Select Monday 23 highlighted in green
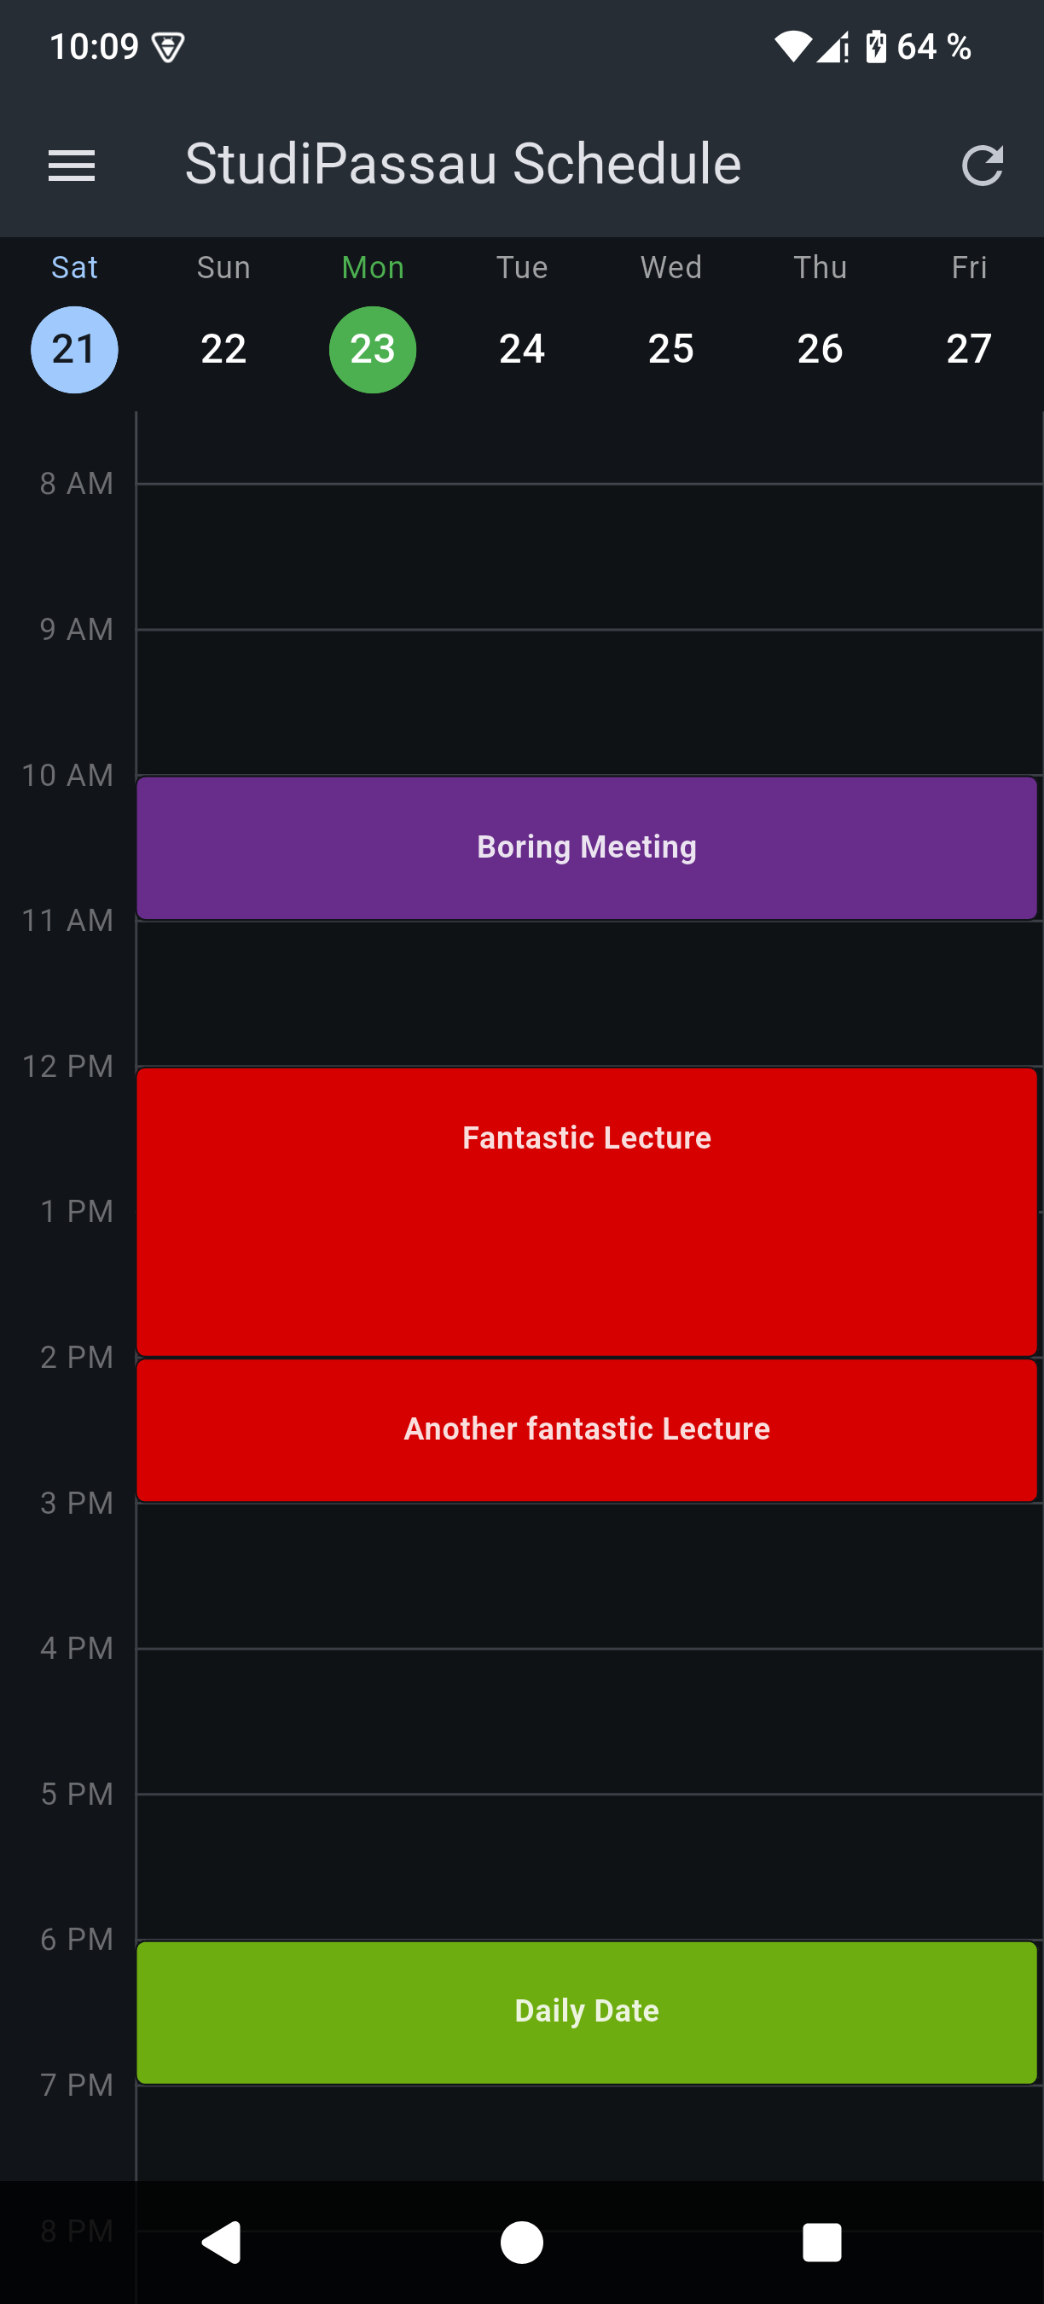The height and width of the screenshot is (2304, 1044). click(x=373, y=349)
